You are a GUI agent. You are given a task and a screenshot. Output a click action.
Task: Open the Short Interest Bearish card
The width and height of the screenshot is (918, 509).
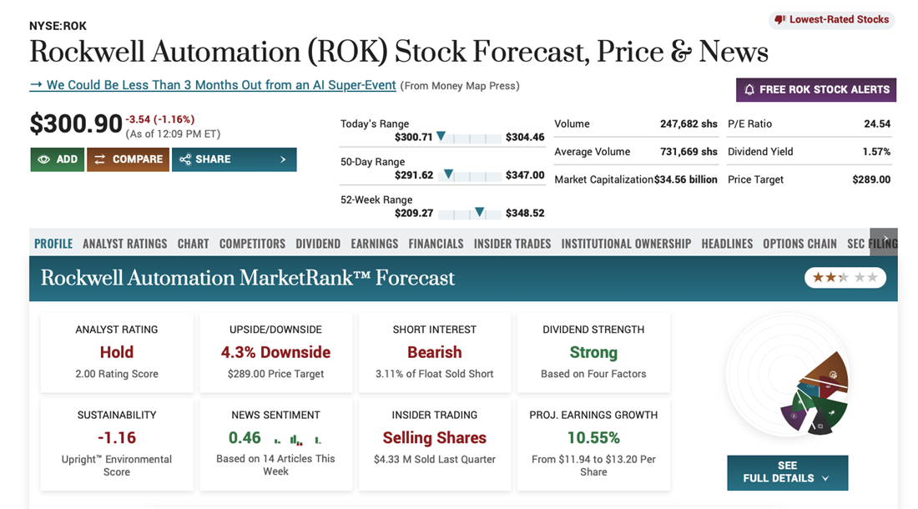[x=435, y=352]
